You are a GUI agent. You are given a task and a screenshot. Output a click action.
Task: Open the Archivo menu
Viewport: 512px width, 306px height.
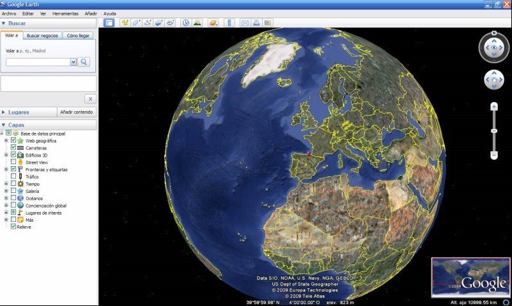pyautogui.click(x=9, y=13)
